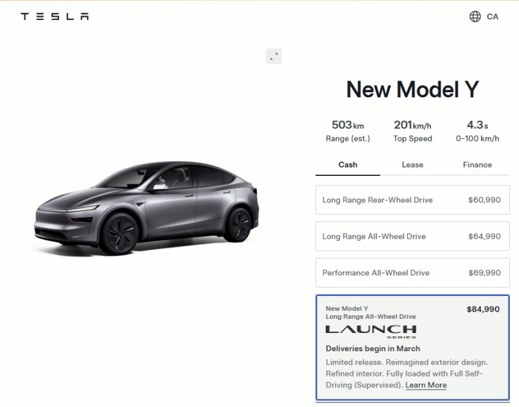The image size is (519, 407).
Task: Click the $84,990 price label
Action: (483, 309)
